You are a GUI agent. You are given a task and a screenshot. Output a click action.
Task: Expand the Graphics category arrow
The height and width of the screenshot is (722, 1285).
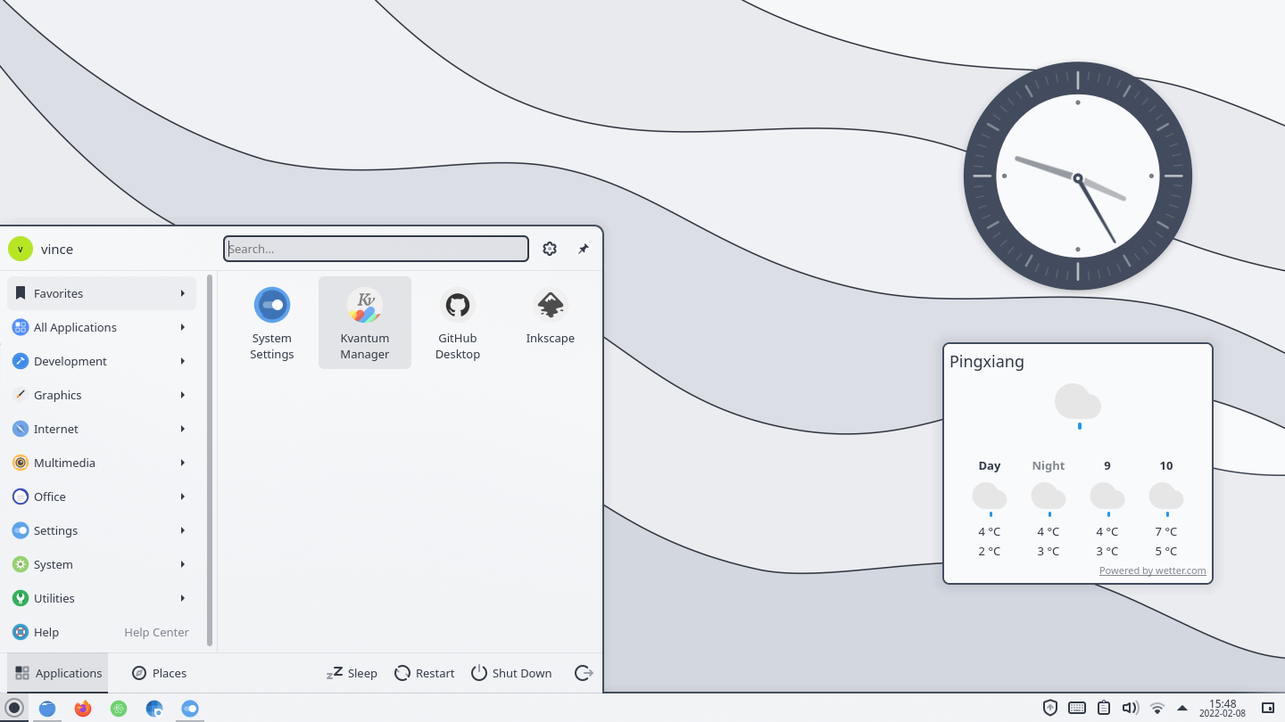click(x=182, y=395)
